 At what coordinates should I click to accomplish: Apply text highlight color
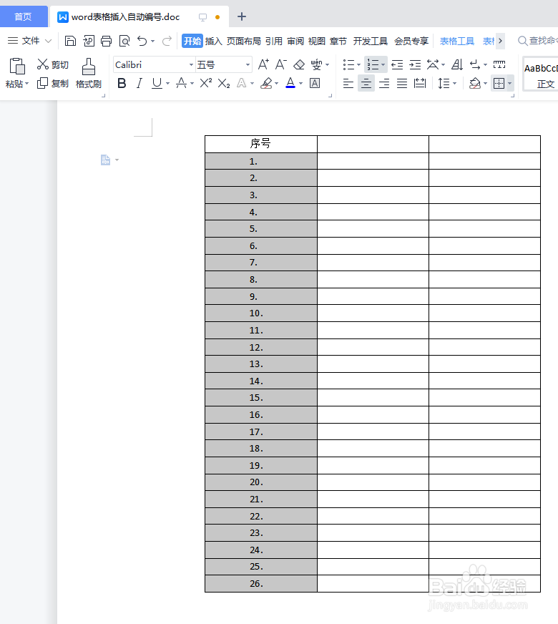(x=266, y=83)
